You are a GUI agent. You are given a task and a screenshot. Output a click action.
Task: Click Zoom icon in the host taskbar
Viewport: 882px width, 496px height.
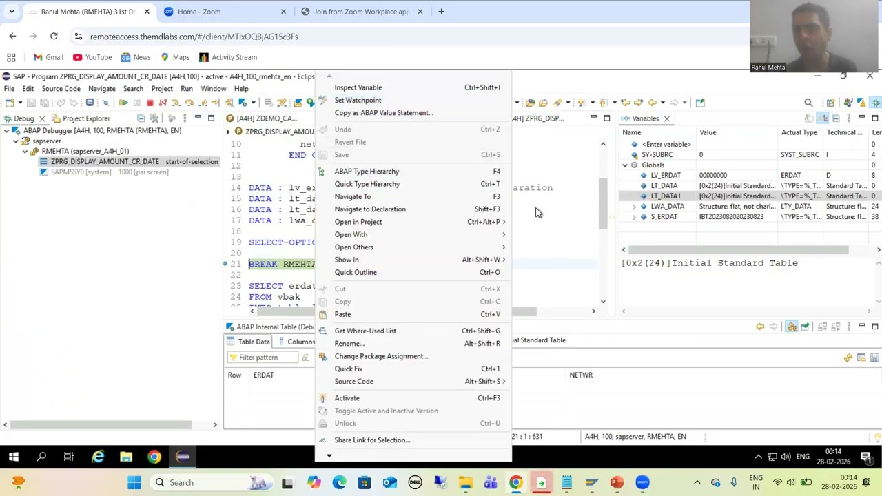pyautogui.click(x=642, y=482)
